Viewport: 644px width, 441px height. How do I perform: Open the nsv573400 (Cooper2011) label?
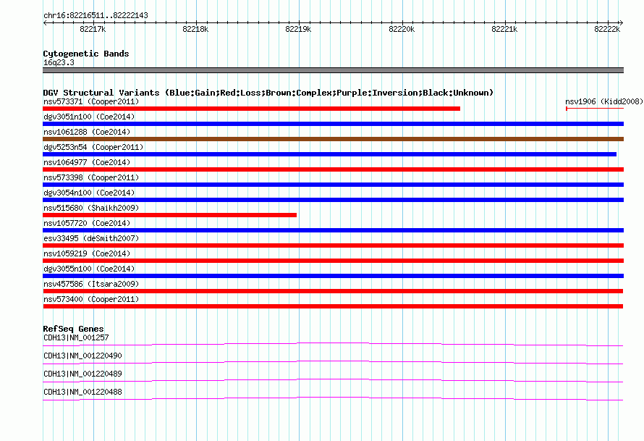point(91,299)
